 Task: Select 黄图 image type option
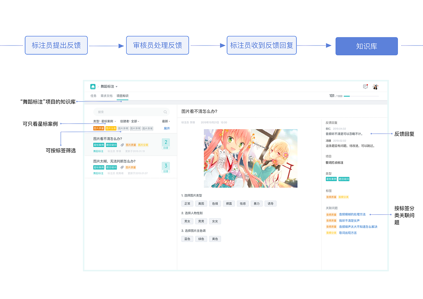click(201, 204)
